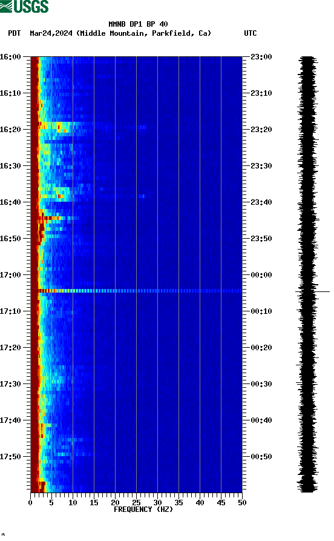
Task: Click the 23:20 UTC time label
Action: click(x=261, y=130)
